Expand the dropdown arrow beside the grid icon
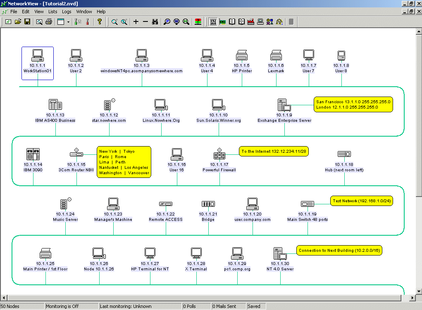 tap(68, 22)
